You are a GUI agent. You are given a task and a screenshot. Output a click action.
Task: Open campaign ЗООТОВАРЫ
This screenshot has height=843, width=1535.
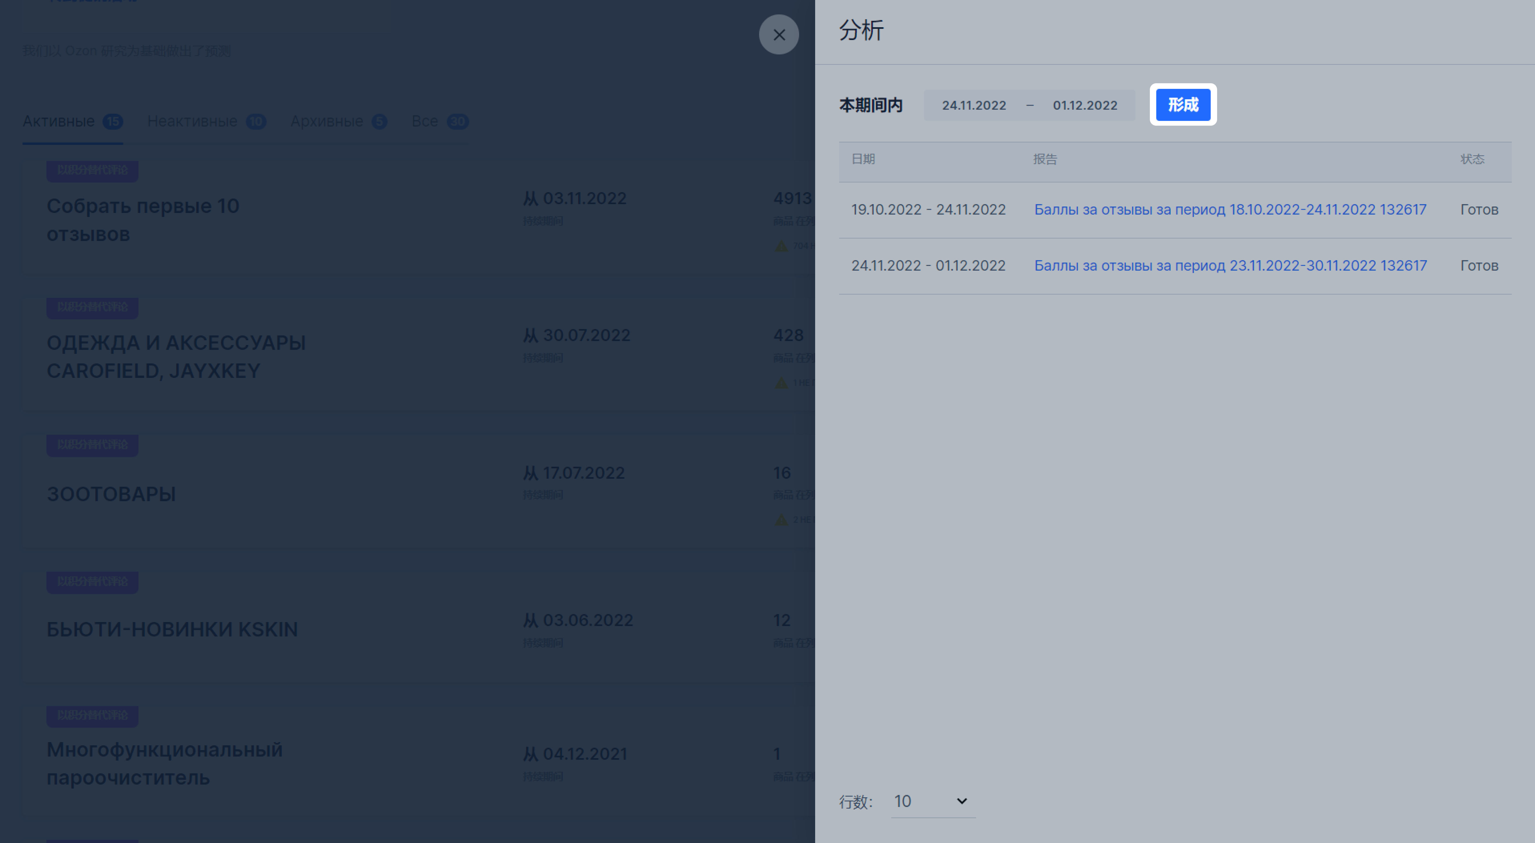(x=111, y=494)
